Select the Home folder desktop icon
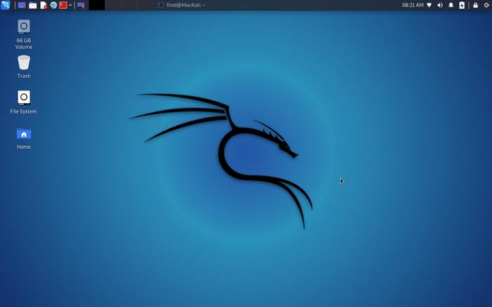Screen dimensions: 492x307 click(x=24, y=138)
